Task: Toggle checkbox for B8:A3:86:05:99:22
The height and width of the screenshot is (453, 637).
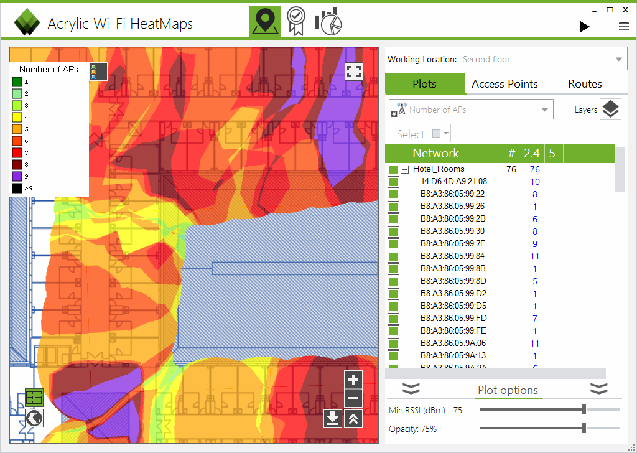Action: (x=393, y=194)
